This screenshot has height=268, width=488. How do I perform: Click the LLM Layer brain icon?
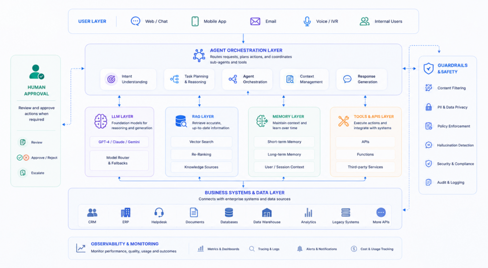click(101, 121)
